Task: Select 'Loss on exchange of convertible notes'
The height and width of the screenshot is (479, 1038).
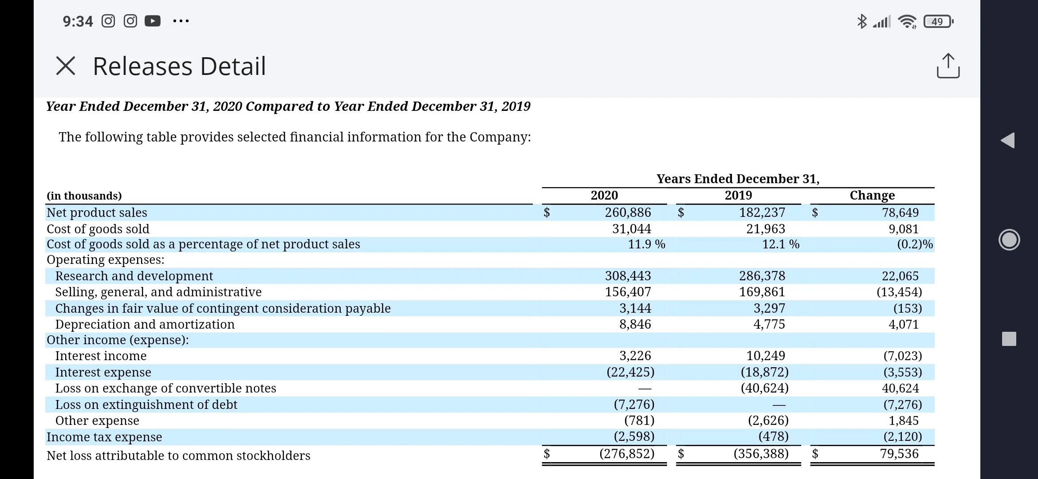Action: click(x=165, y=388)
